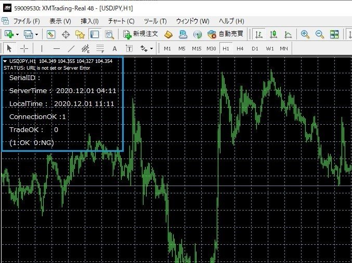Click the Zoom In magnifier
352x263 pixels.
pos(305,34)
